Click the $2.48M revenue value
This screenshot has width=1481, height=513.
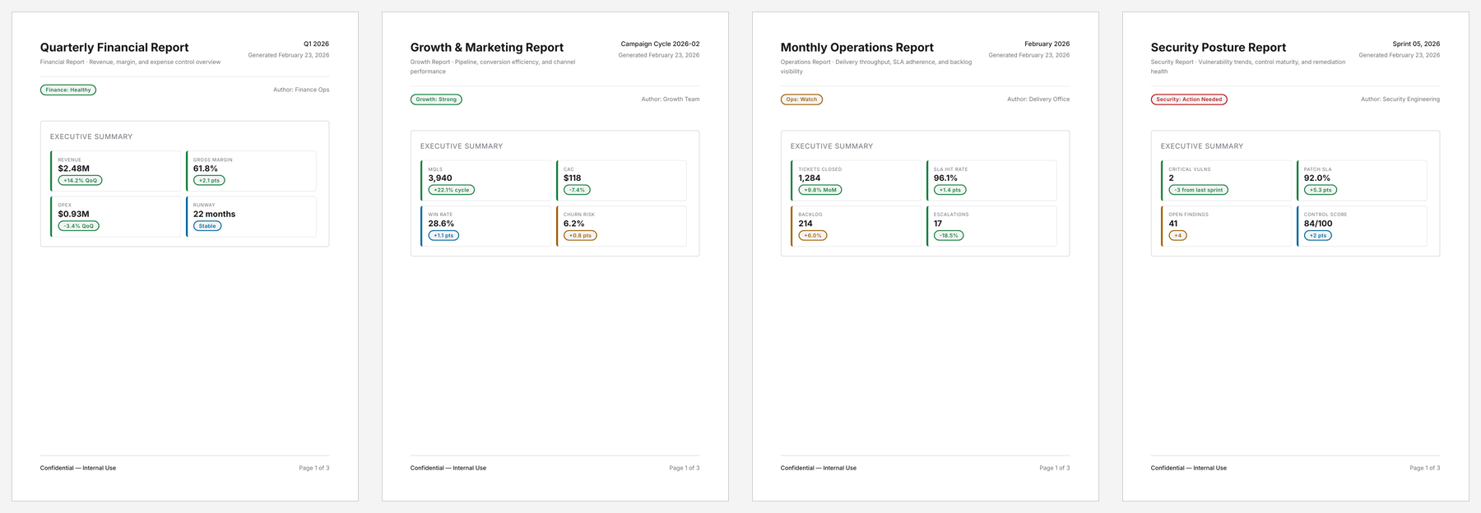(x=73, y=169)
